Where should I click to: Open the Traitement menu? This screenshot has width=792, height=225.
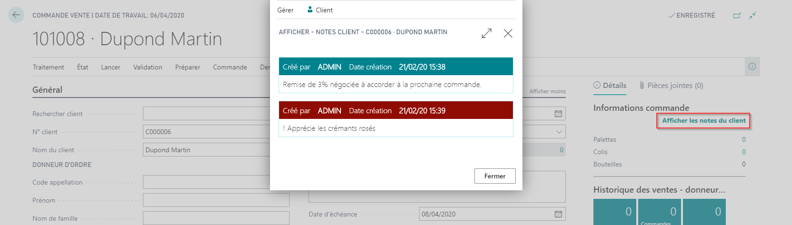[48, 67]
